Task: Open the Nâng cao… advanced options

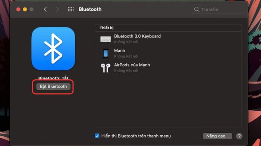Action: point(217,136)
